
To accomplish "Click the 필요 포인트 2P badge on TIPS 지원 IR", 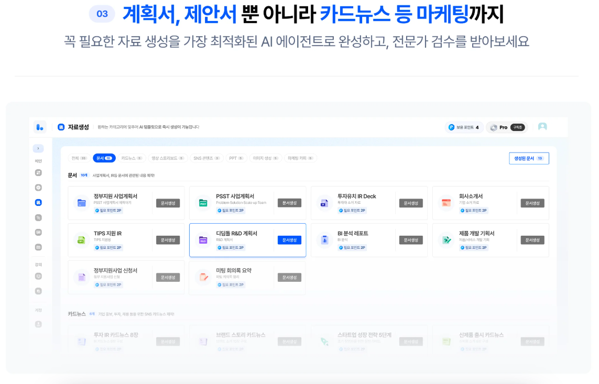I will click(108, 247).
